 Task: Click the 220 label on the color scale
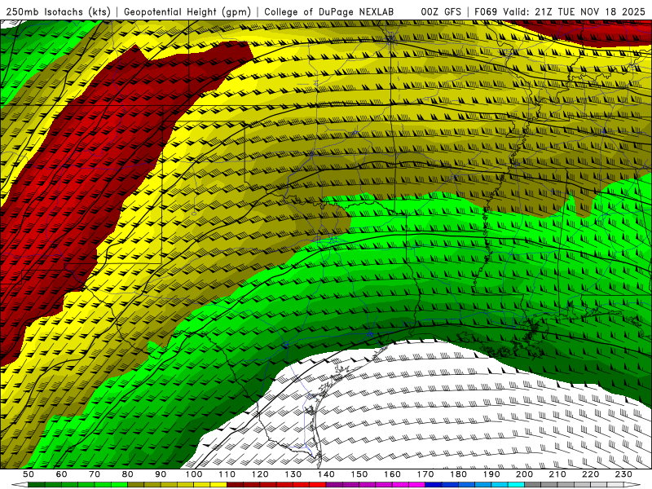pyautogui.click(x=591, y=474)
